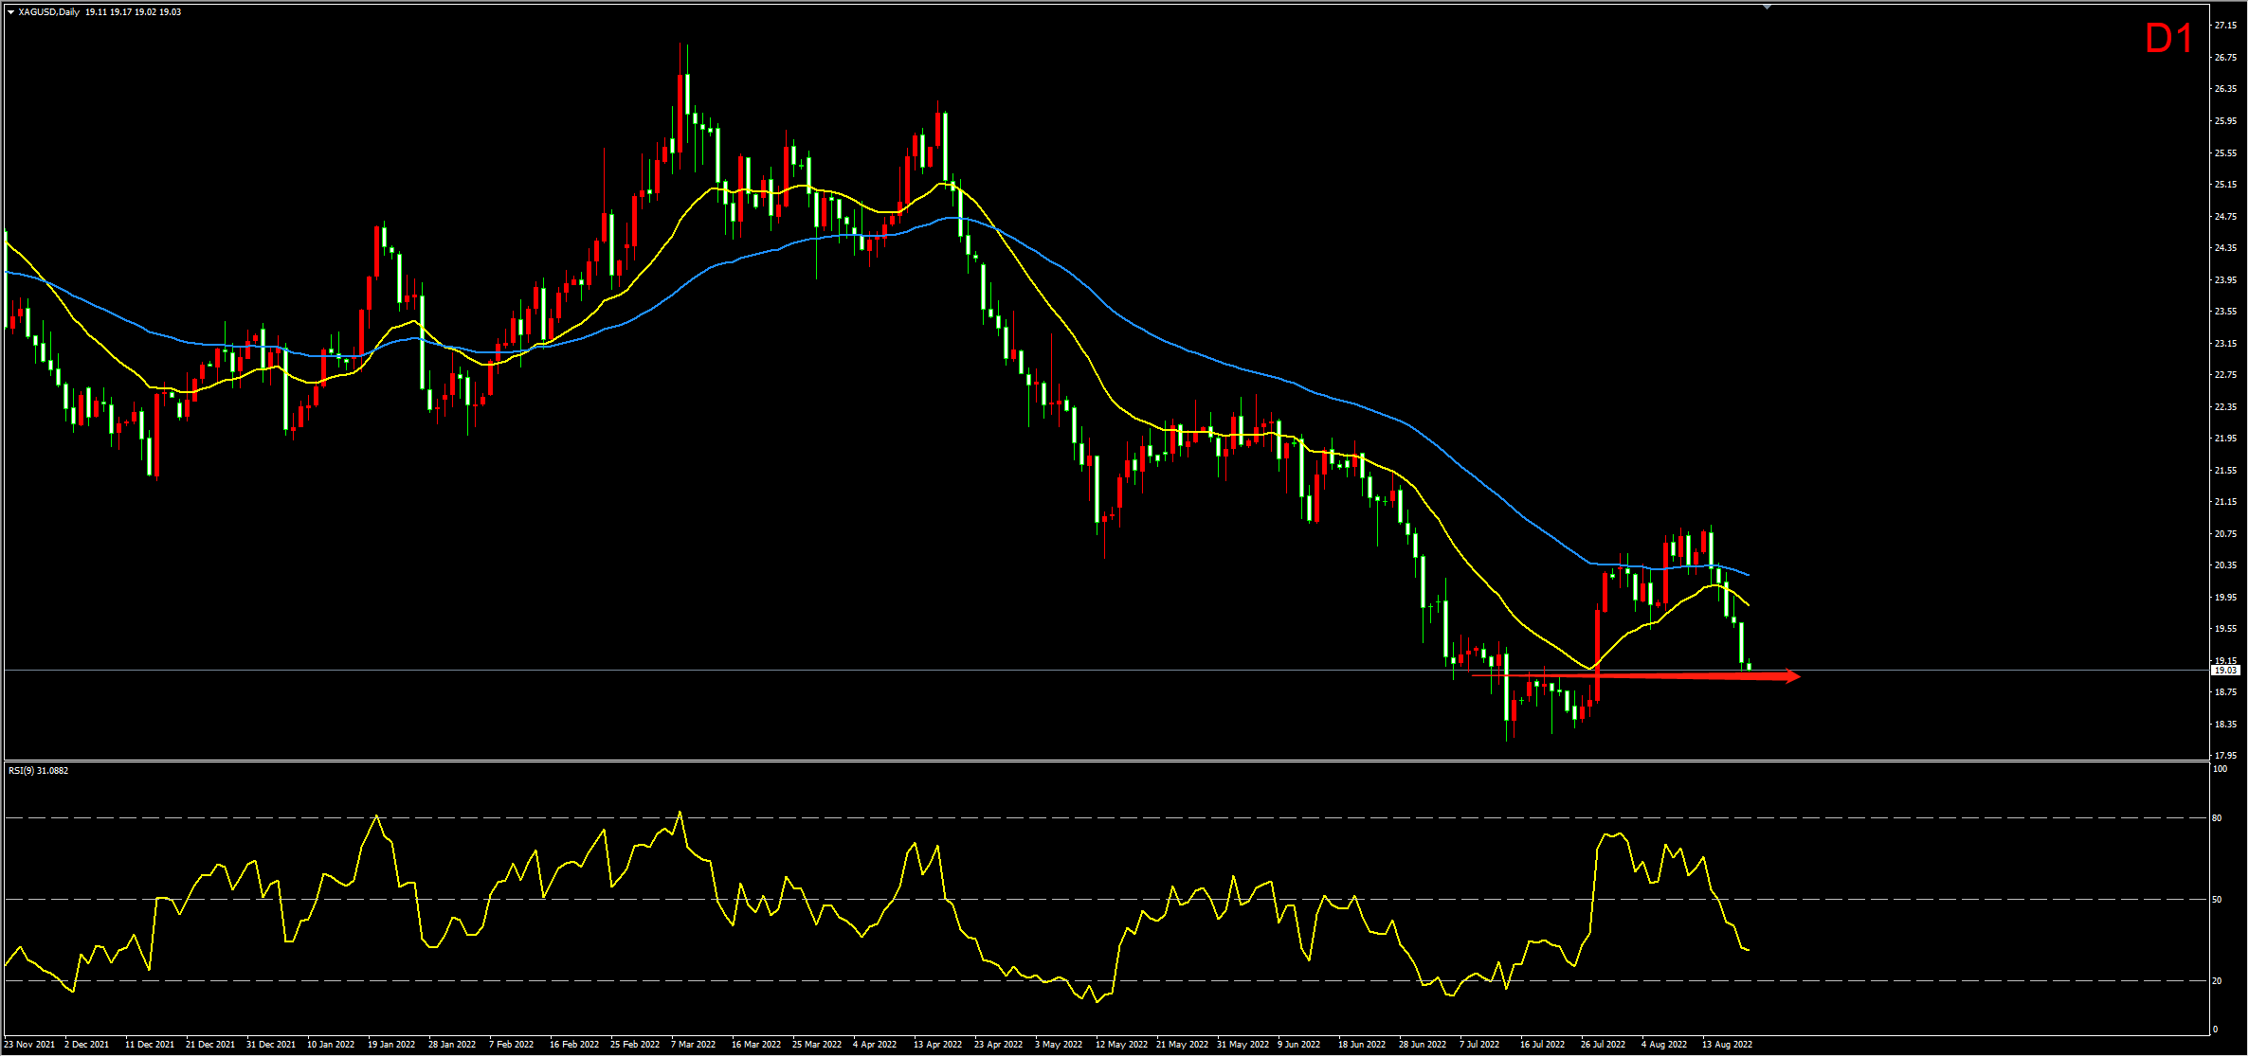2249x1057 pixels.
Task: Click the 9 Jun 2022 date label
Action: (x=1298, y=1045)
